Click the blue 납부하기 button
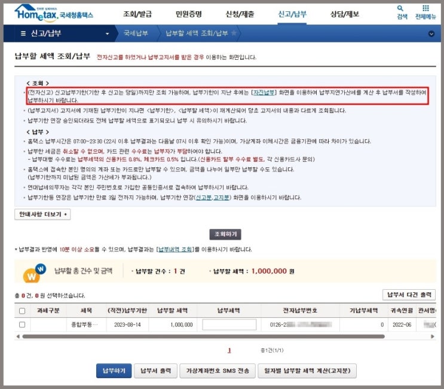Viewport: 444px width, 389px height. [114, 370]
